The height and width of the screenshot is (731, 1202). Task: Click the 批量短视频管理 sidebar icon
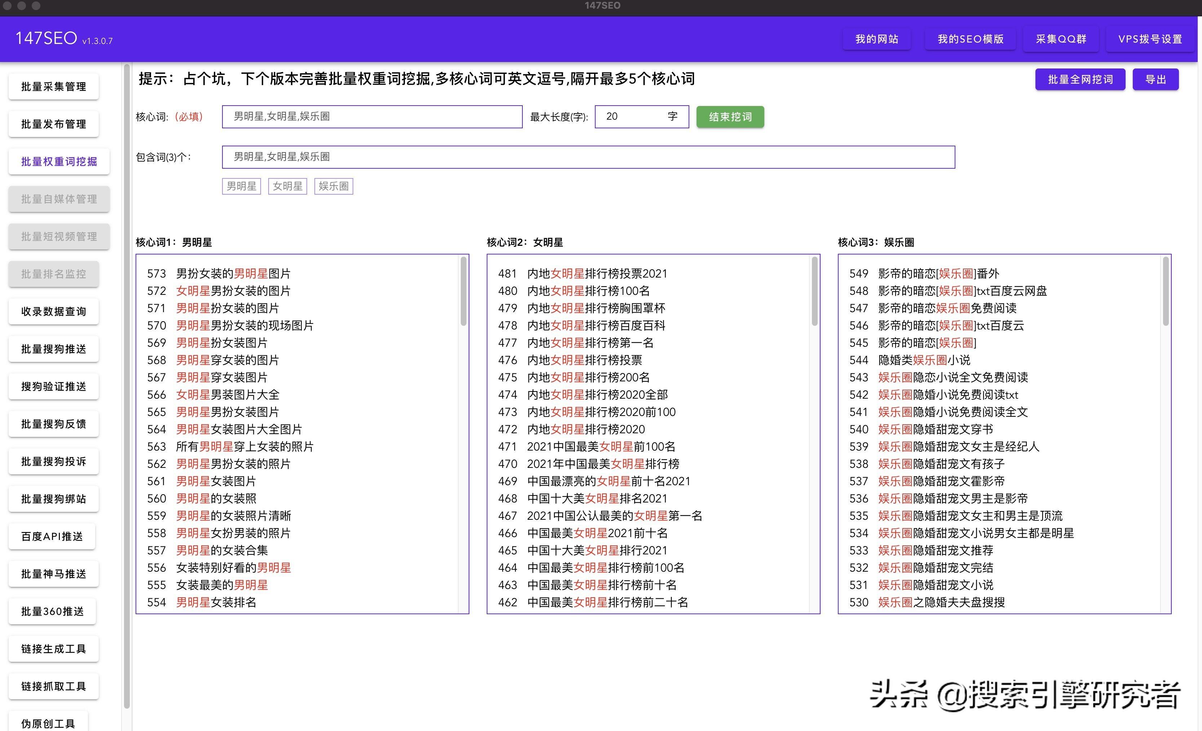tap(58, 236)
